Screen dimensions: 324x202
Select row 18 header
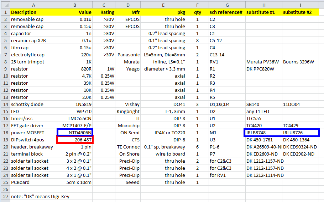pos(6,133)
